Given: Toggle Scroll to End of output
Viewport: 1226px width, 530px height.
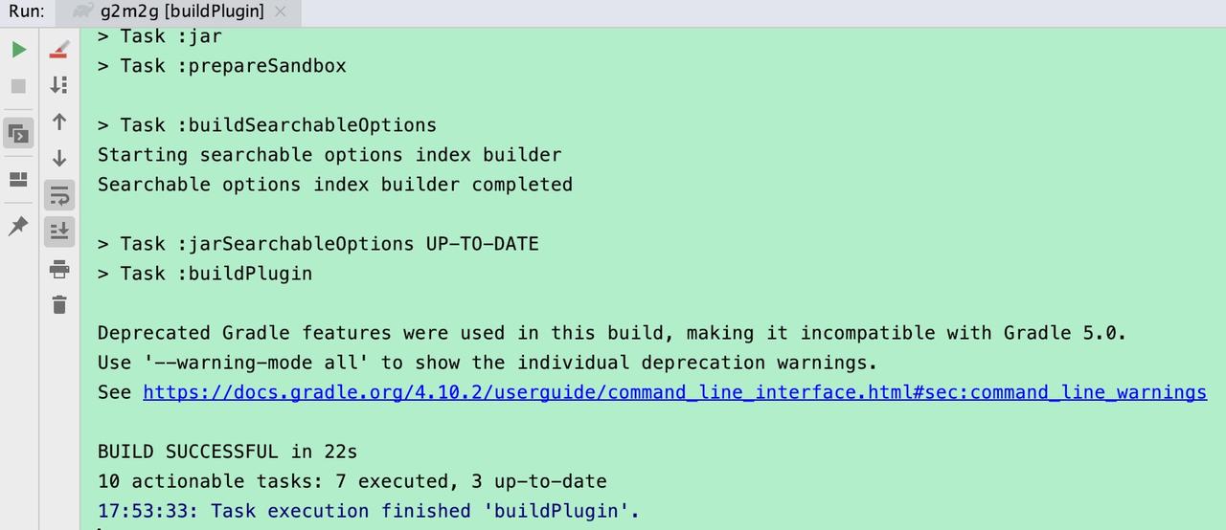Looking at the screenshot, I should (x=59, y=232).
